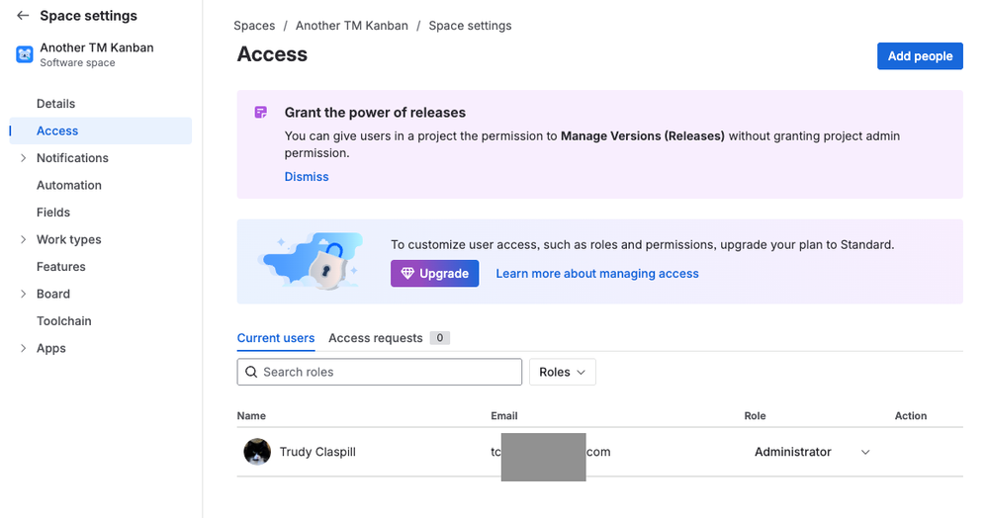
Task: Dismiss the releases banner
Action: click(307, 177)
